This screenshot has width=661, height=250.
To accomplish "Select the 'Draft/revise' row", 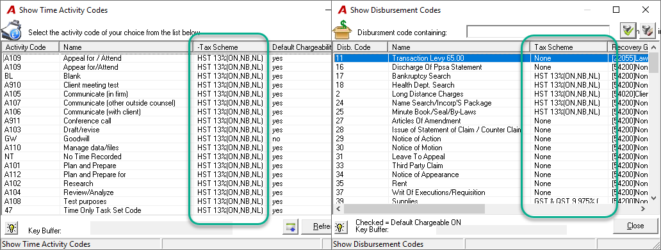I will click(x=167, y=130).
